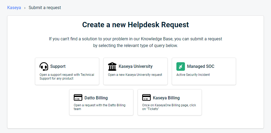This screenshot has height=133, width=271.
Task: Click the green Managed SOC rocket icon
Action: point(181,66)
